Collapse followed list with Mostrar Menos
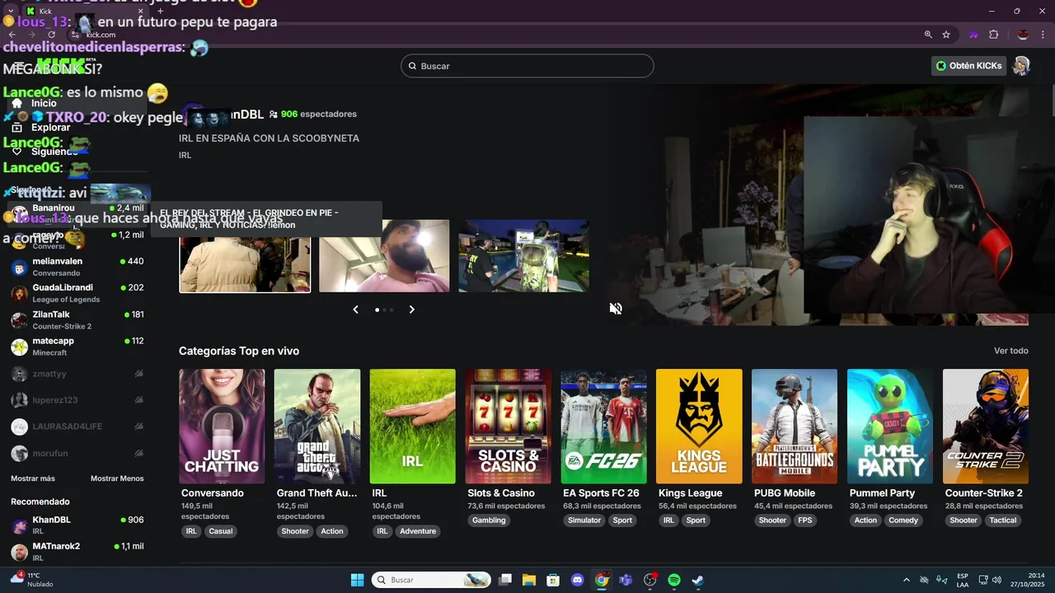 tap(117, 479)
